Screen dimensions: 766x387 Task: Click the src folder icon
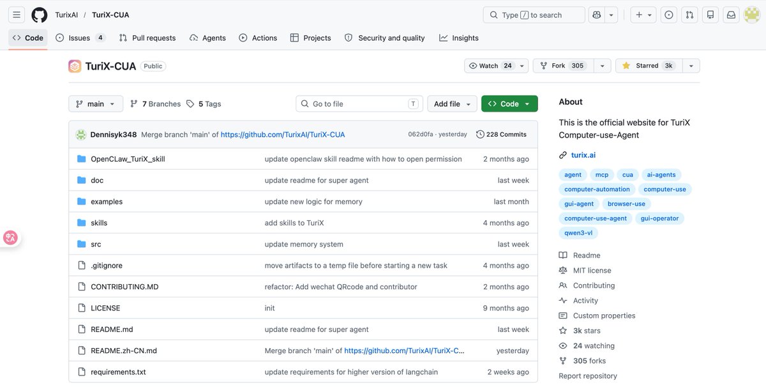pos(81,244)
